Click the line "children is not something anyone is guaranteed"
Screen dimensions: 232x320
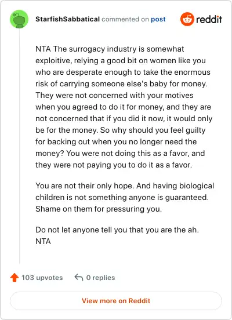click(122, 197)
